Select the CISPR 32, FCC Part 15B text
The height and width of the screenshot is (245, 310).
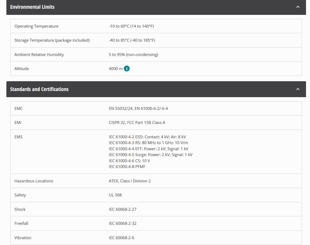coord(137,123)
